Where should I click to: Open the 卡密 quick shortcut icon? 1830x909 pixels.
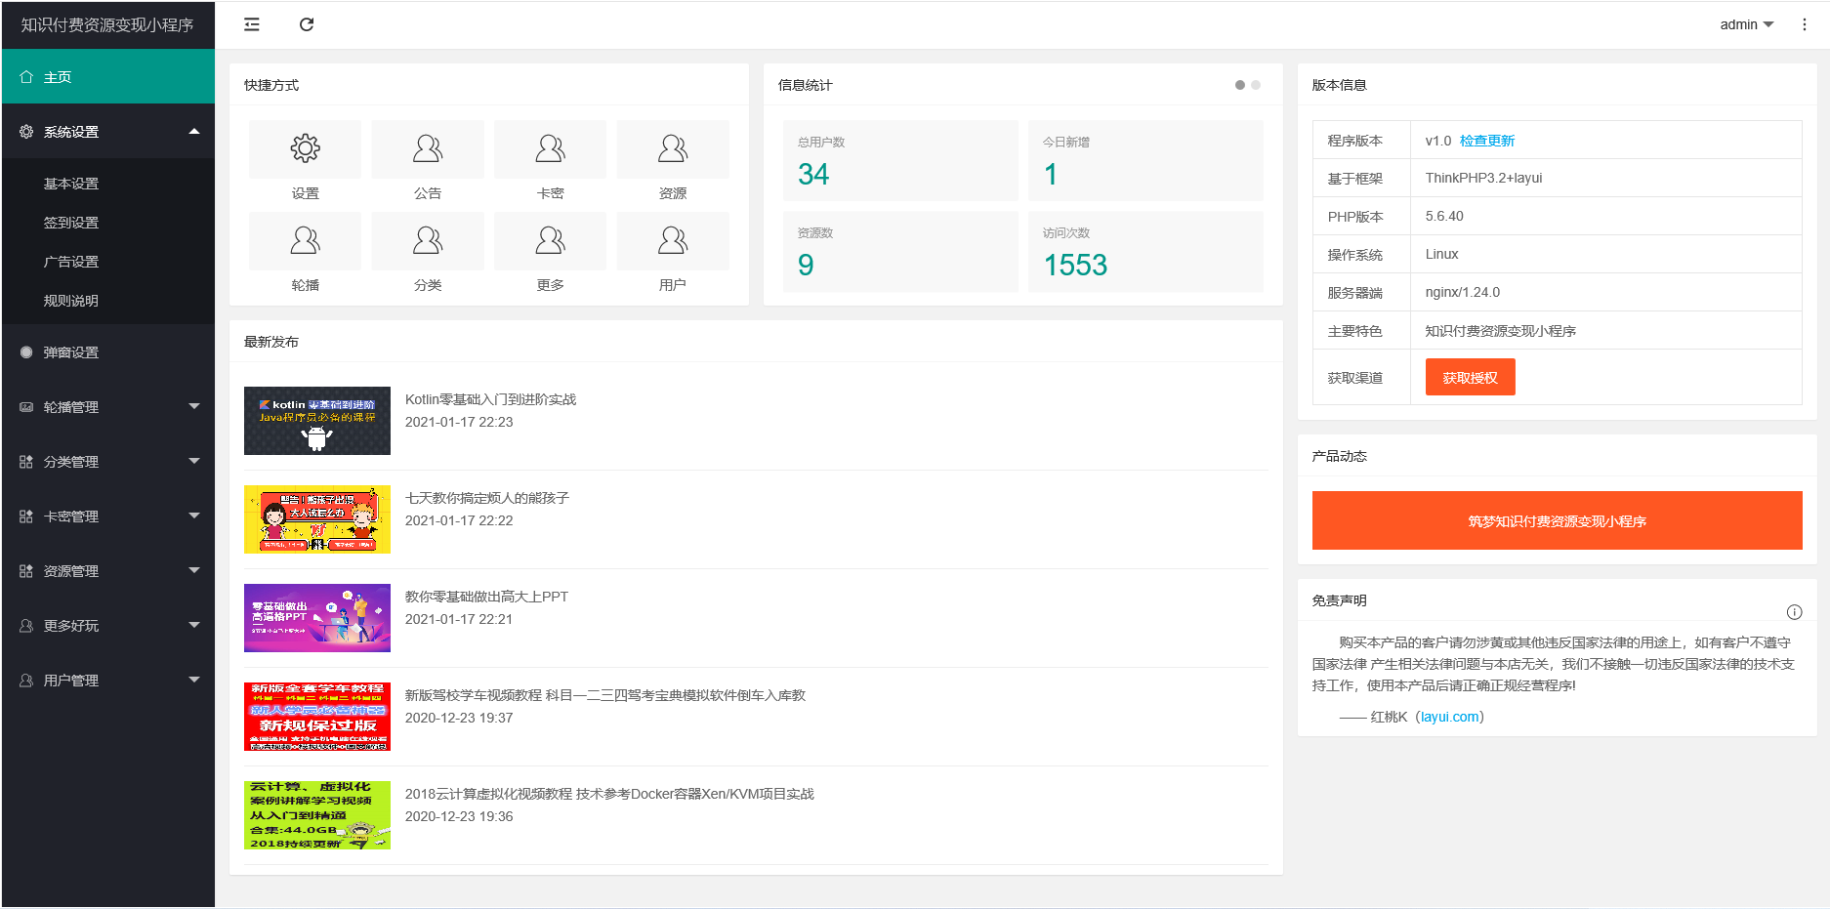click(x=550, y=148)
